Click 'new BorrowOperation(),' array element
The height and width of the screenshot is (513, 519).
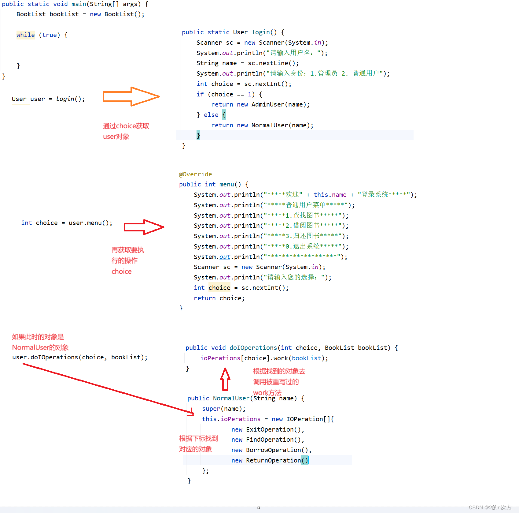pyautogui.click(x=271, y=450)
